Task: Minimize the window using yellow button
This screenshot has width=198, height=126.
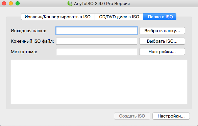Action: click(x=11, y=3)
